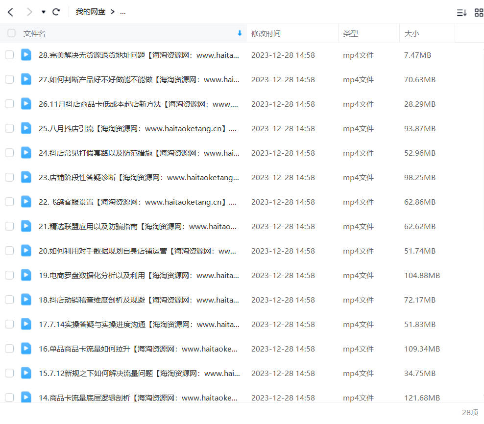This screenshot has width=484, height=424.
Task: Check the box for file 21.精选联盟应用
Action: (x=10, y=226)
